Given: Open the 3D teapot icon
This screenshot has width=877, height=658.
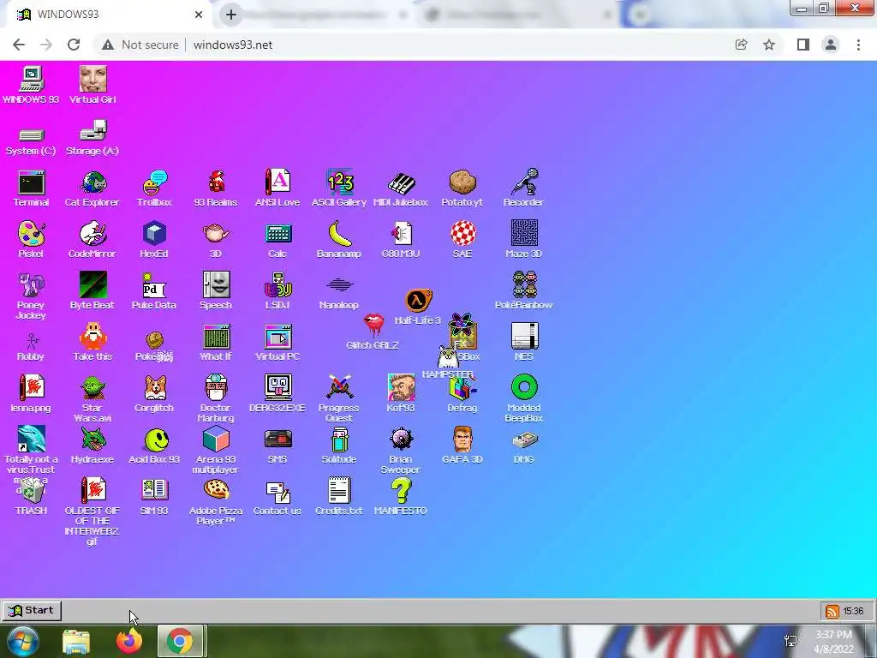Looking at the screenshot, I should (216, 234).
